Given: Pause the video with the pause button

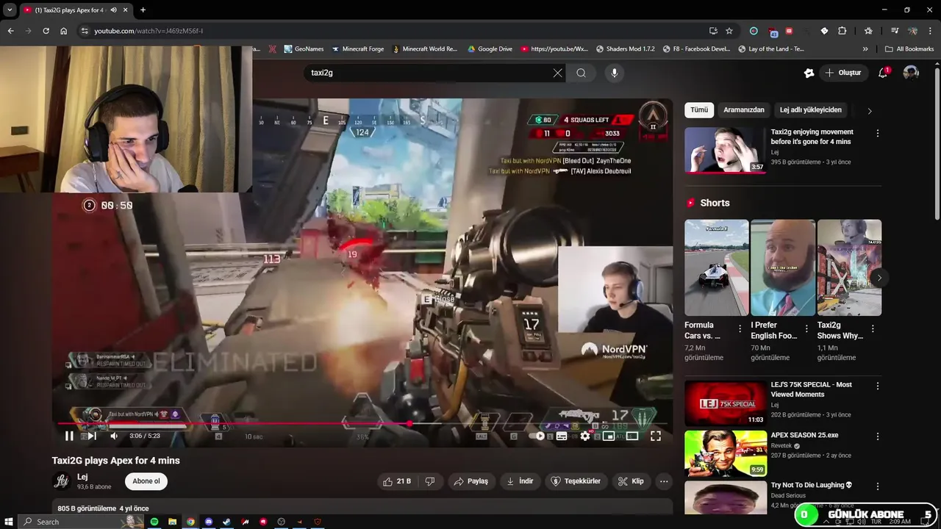Looking at the screenshot, I should (68, 436).
